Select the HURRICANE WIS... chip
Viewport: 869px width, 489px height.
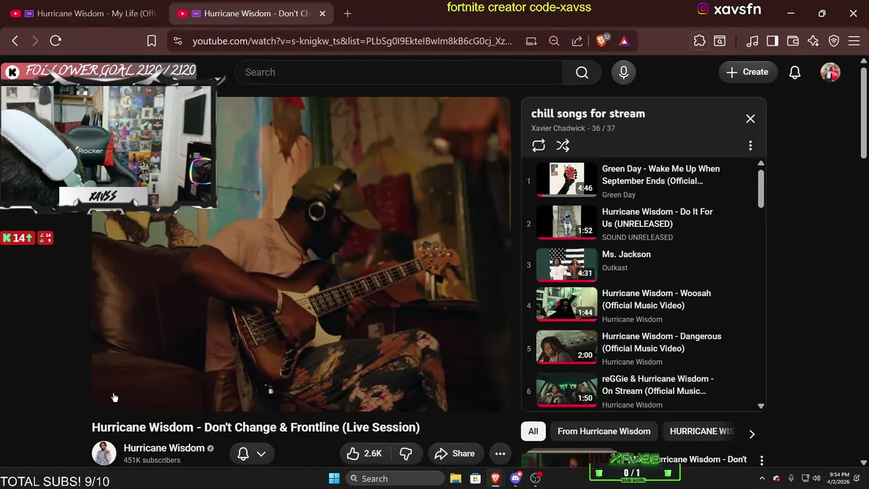[x=701, y=431]
